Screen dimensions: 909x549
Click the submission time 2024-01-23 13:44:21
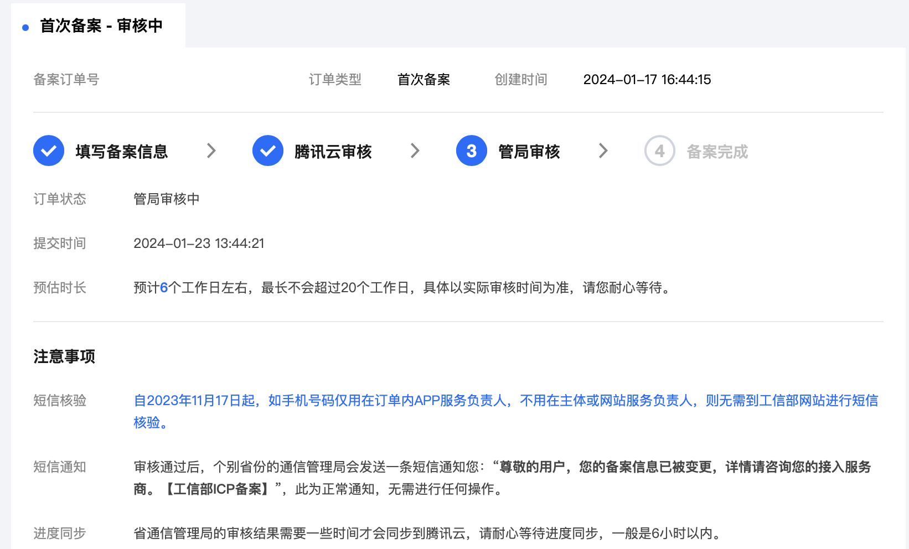coord(199,244)
